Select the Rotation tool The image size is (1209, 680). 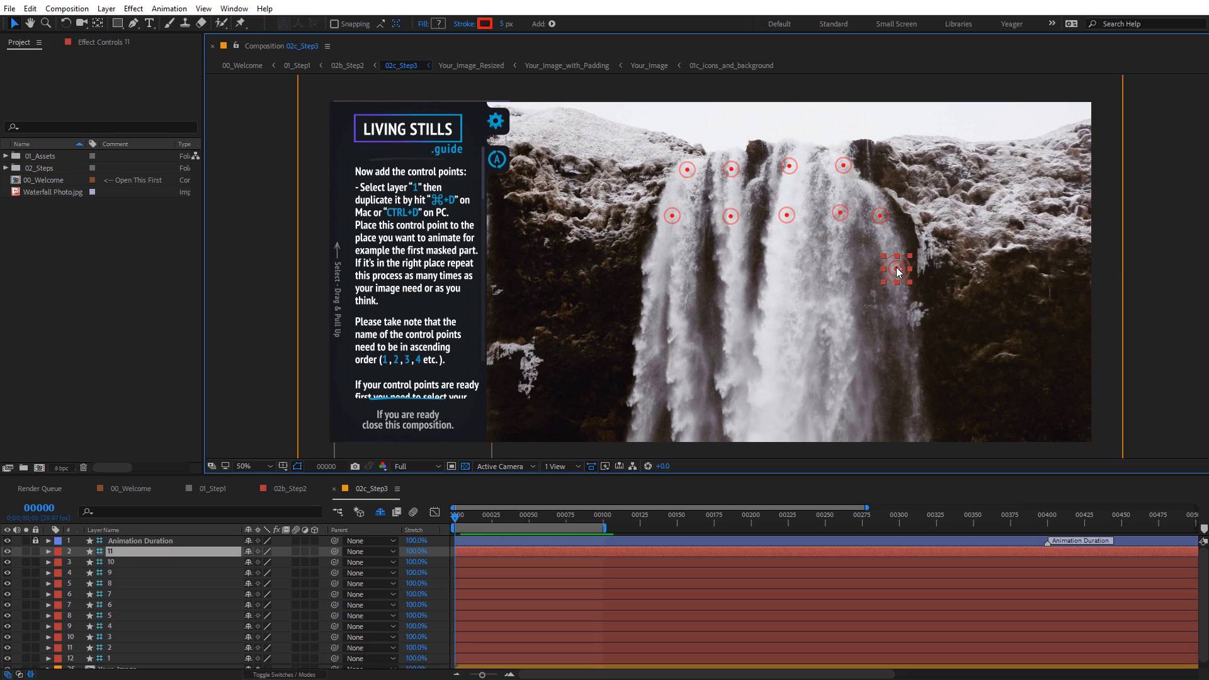[x=65, y=23]
